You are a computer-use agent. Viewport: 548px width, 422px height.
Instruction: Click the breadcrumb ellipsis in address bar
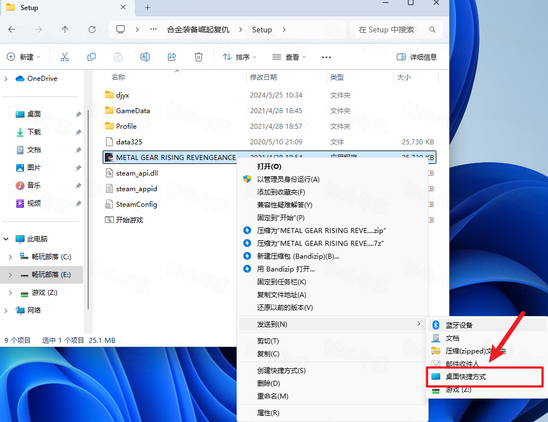(153, 30)
